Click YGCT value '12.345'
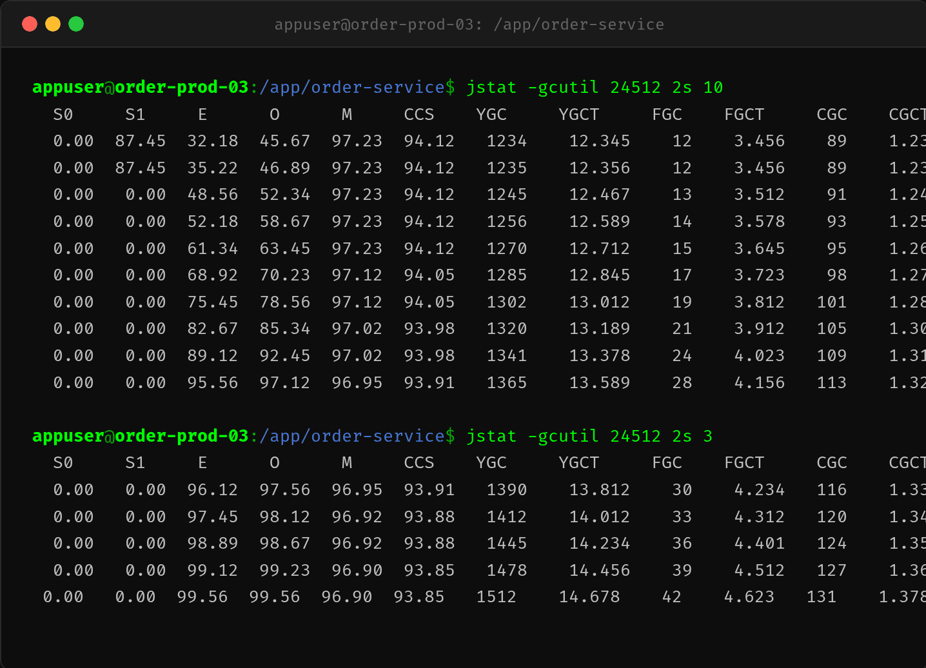 pyautogui.click(x=600, y=141)
